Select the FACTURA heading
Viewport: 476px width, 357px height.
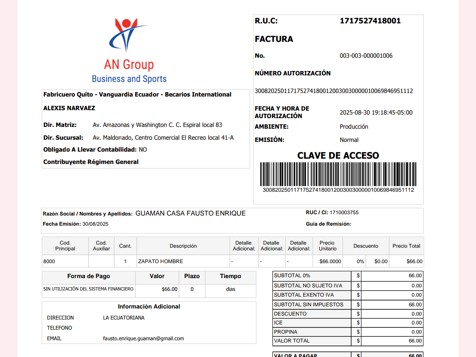click(274, 39)
